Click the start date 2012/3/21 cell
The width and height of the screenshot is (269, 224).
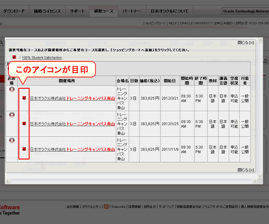[x=170, y=99]
